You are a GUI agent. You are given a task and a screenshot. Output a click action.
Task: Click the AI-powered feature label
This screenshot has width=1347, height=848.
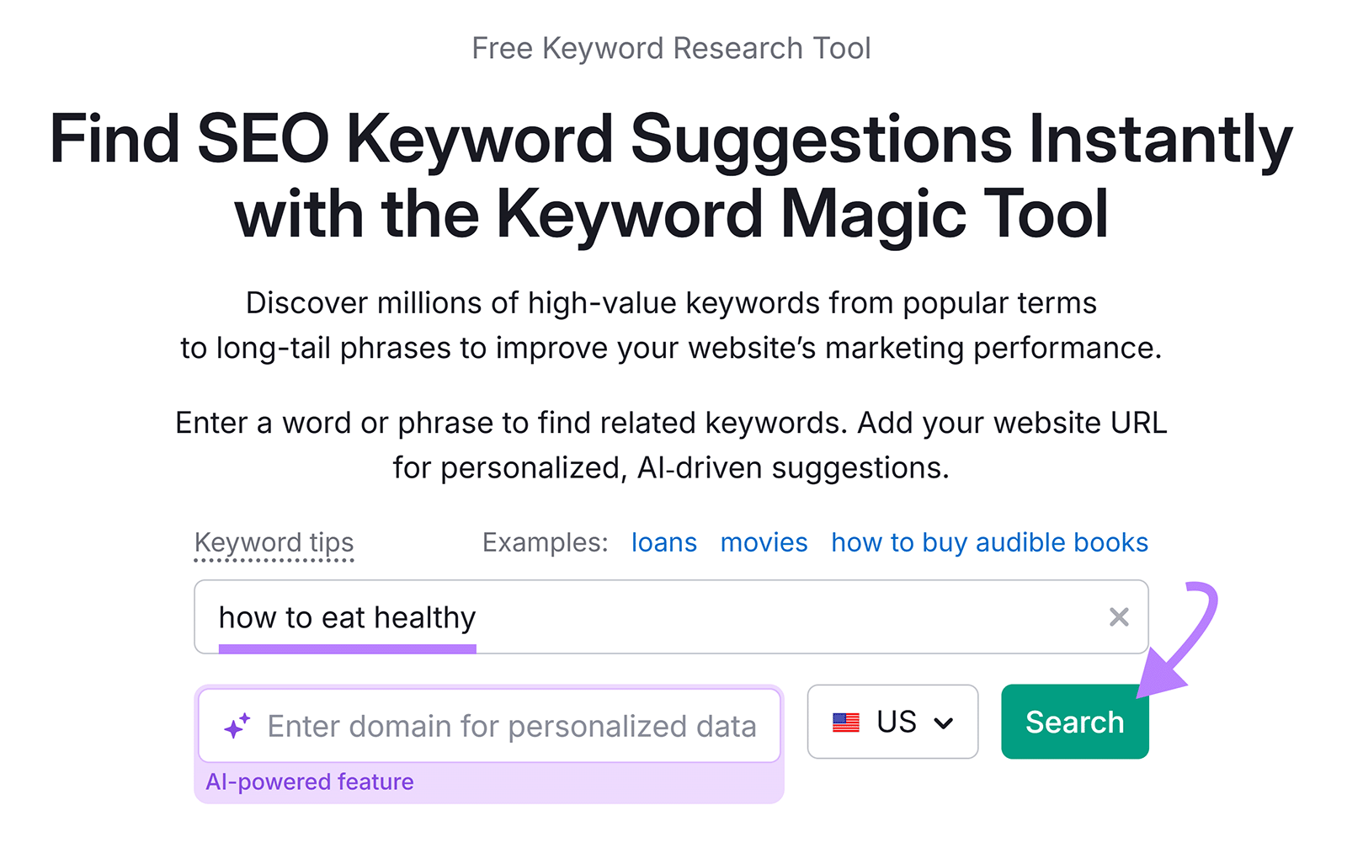pyautogui.click(x=310, y=781)
